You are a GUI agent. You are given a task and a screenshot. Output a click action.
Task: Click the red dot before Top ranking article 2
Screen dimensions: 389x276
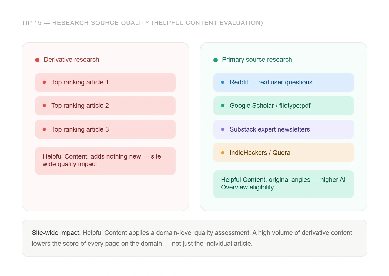tap(44, 106)
